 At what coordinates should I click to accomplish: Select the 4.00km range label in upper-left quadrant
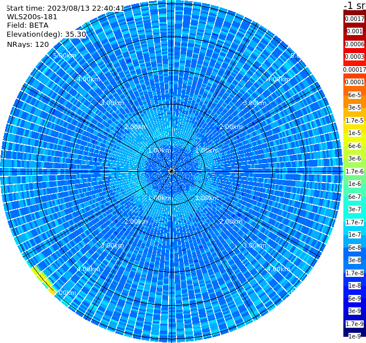coord(88,79)
